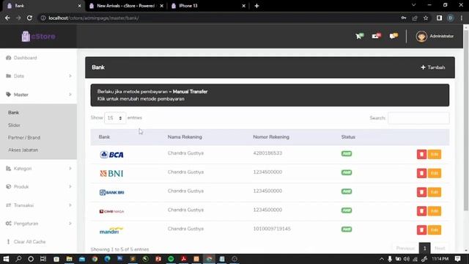Expand the Kategori sidebar menu
Viewport: 469px width, 264px height.
point(38,169)
